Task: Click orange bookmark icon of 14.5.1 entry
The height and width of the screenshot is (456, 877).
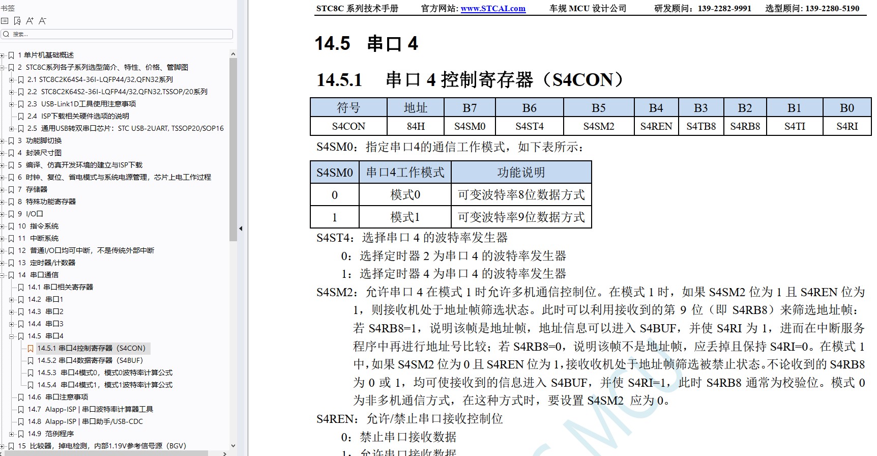Action: pyautogui.click(x=31, y=348)
